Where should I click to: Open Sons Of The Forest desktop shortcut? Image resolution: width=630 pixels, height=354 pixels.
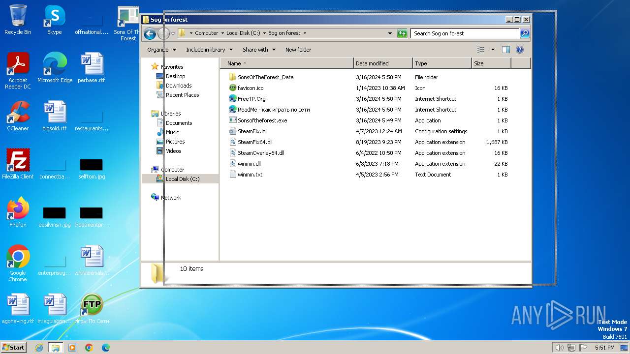coord(128,24)
